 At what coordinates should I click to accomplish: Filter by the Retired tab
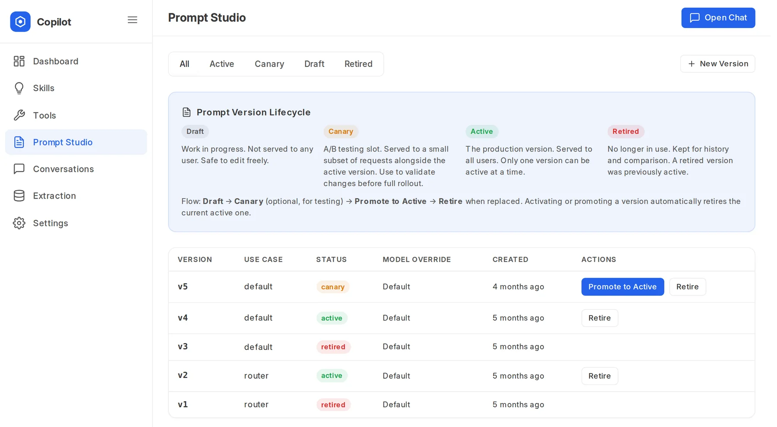tap(358, 64)
